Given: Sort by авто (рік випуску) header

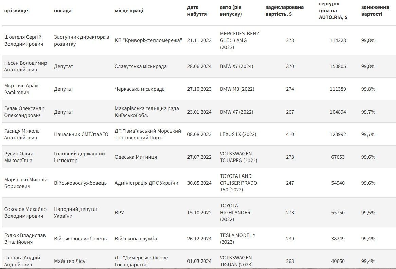Looking at the screenshot, I should coord(231,11).
